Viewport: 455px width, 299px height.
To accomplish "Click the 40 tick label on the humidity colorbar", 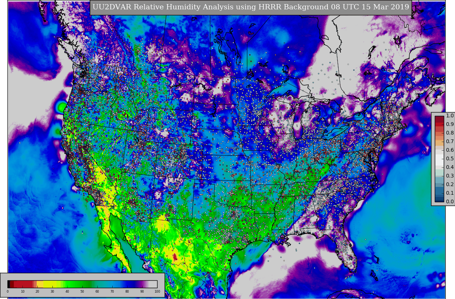I will [67, 291].
